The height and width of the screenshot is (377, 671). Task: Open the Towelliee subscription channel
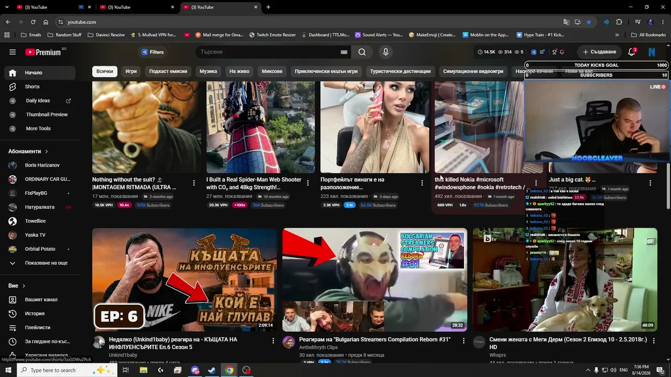tap(40, 221)
